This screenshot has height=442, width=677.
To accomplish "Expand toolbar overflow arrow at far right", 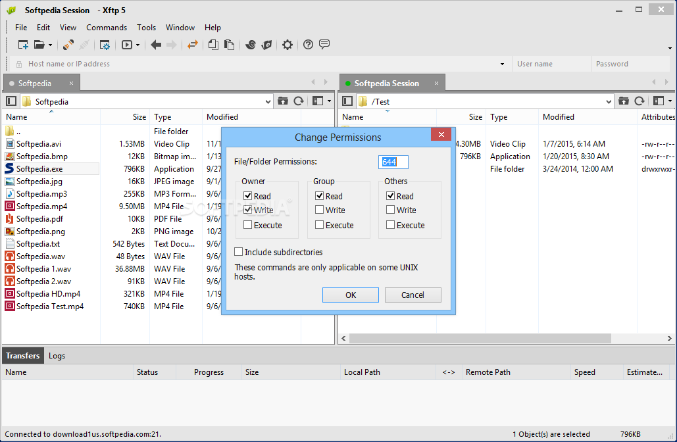I will (670, 49).
